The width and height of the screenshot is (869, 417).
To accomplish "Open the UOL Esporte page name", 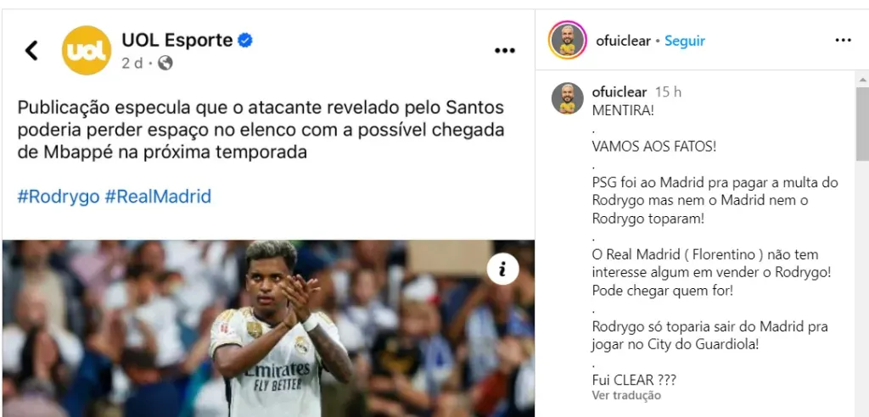I will tap(177, 41).
